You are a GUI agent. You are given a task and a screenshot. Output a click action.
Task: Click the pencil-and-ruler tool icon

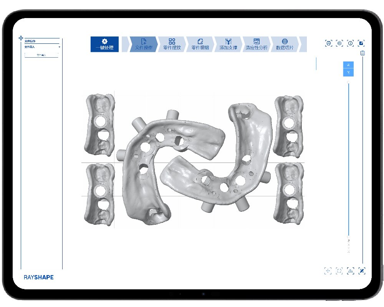[362, 271]
